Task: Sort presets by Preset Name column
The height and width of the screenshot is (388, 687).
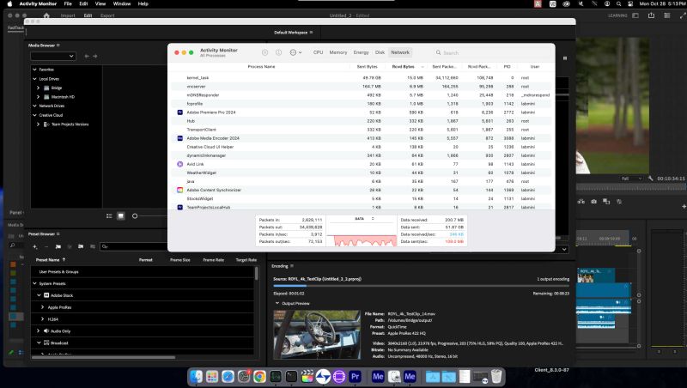Action: tap(48, 260)
